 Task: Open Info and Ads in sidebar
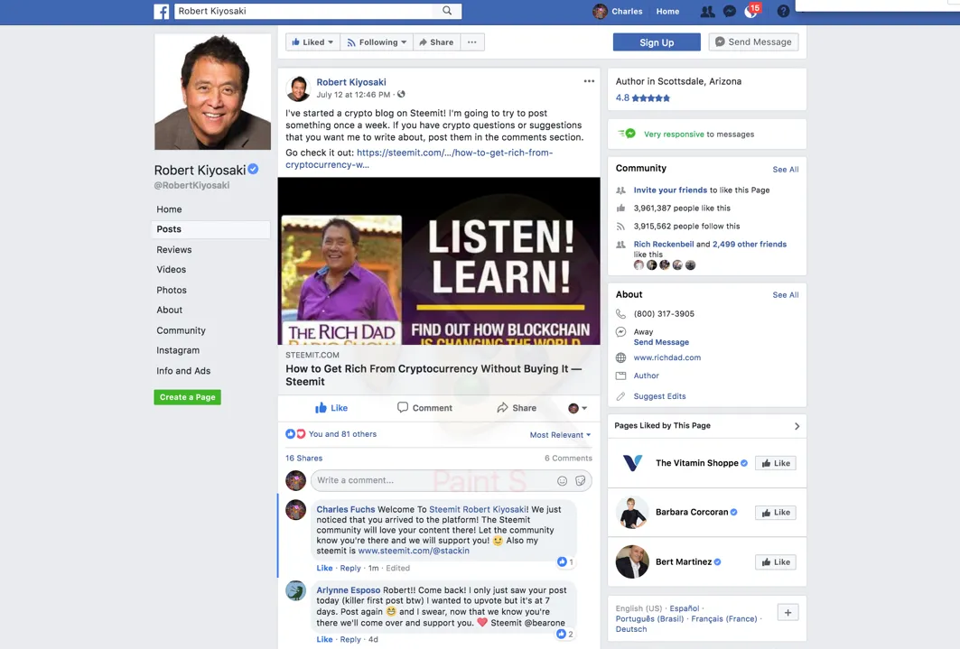tap(183, 371)
